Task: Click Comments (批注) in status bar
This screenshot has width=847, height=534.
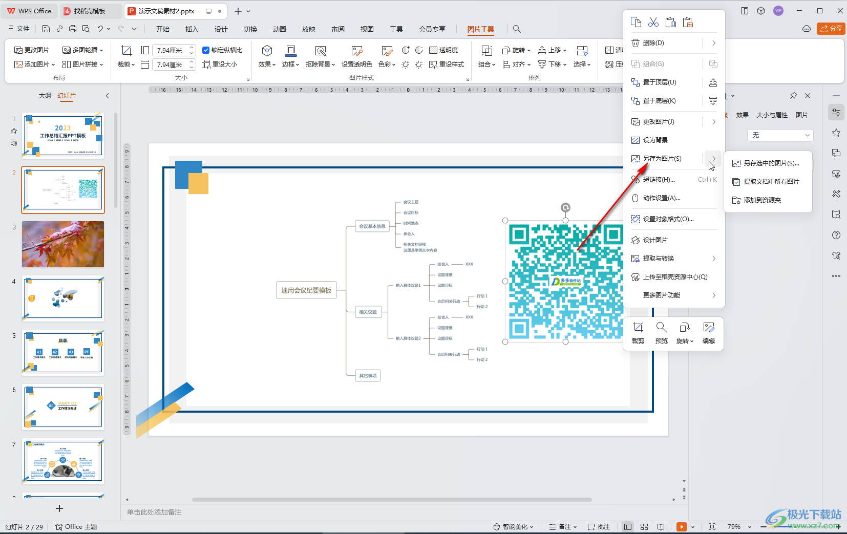Action: [x=599, y=527]
